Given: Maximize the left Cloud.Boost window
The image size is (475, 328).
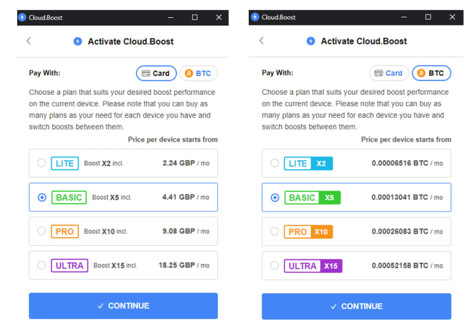Looking at the screenshot, I should click(195, 17).
